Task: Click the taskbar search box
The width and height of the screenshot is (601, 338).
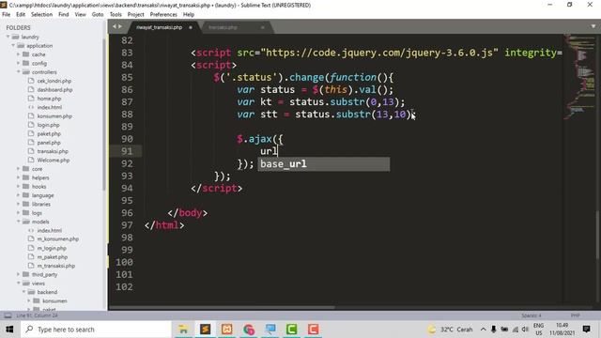Action: coord(96,330)
